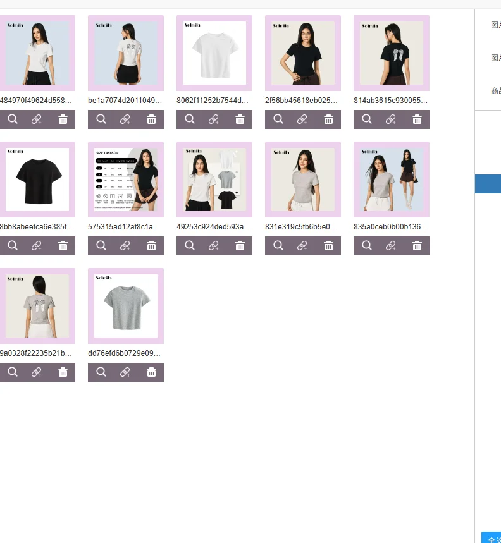Preview image 484970f49624d558 with magnifier icon
This screenshot has width=501, height=543.
tap(13, 119)
